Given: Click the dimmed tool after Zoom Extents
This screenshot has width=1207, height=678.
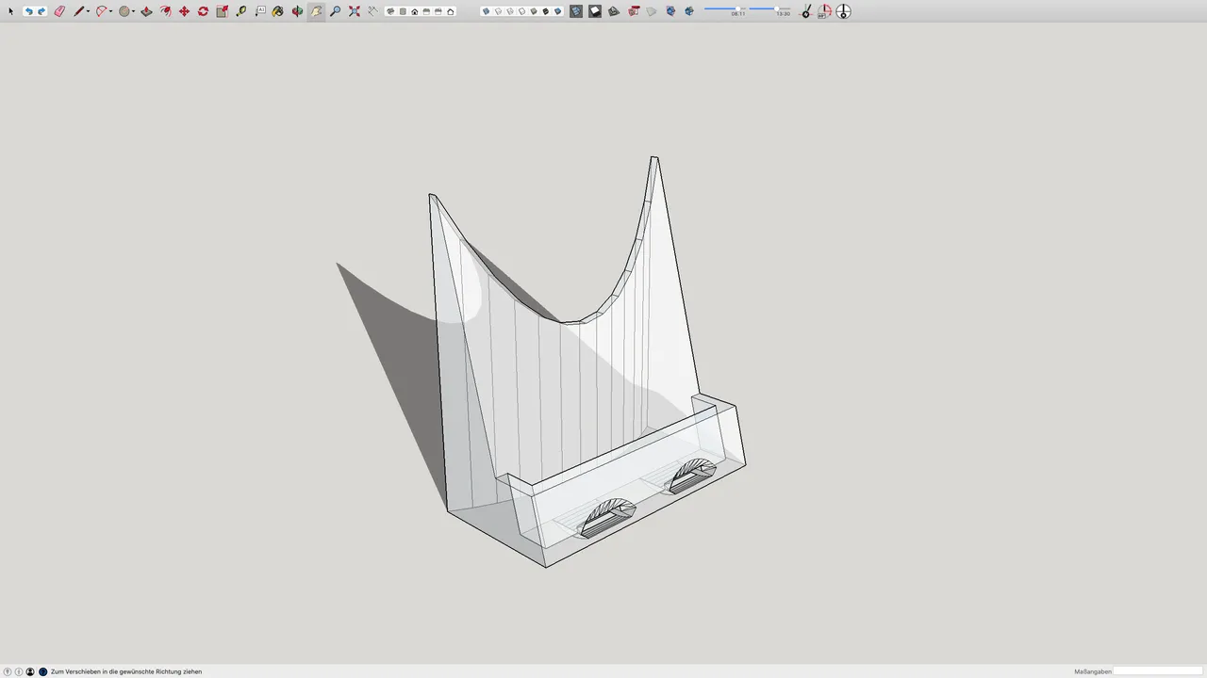Looking at the screenshot, I should [372, 11].
